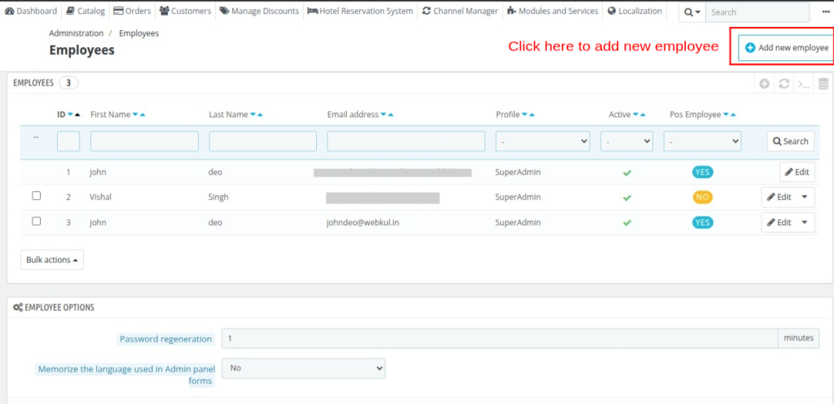Sort Email address descending

pos(384,115)
